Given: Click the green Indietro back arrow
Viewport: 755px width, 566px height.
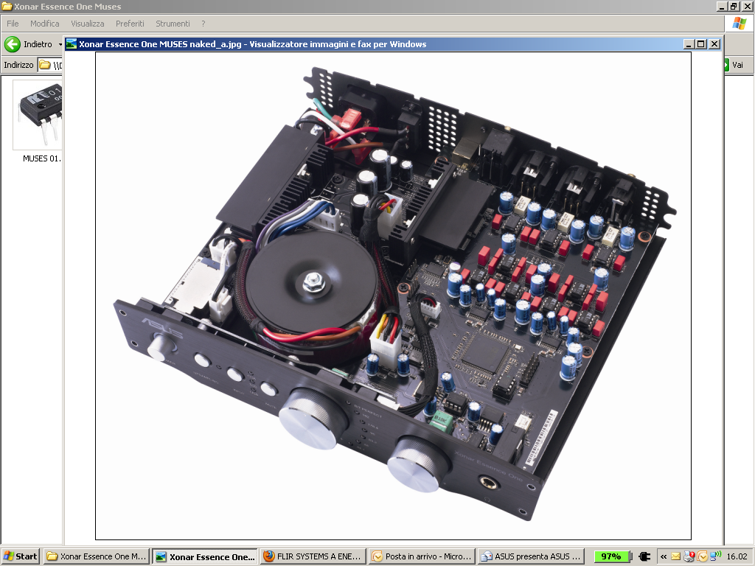Looking at the screenshot, I should (x=13, y=44).
